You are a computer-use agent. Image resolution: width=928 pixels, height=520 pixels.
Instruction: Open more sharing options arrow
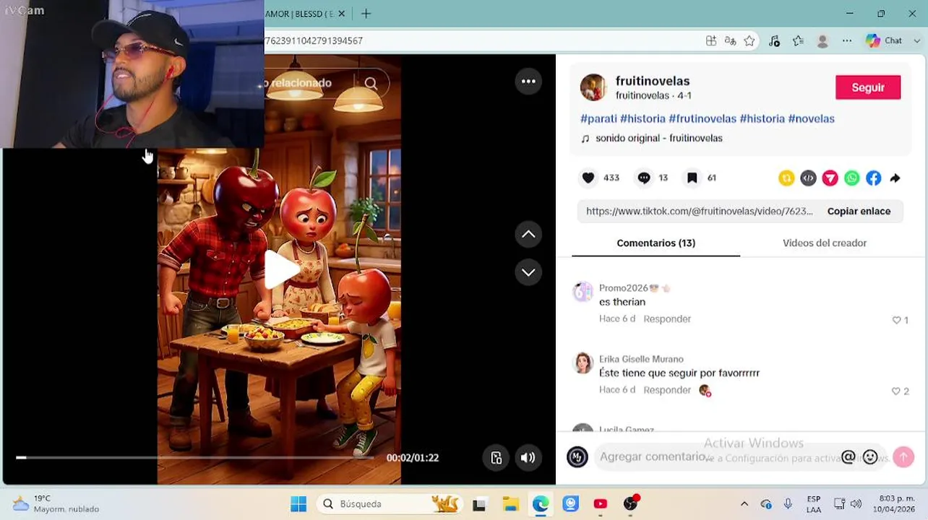click(x=895, y=178)
